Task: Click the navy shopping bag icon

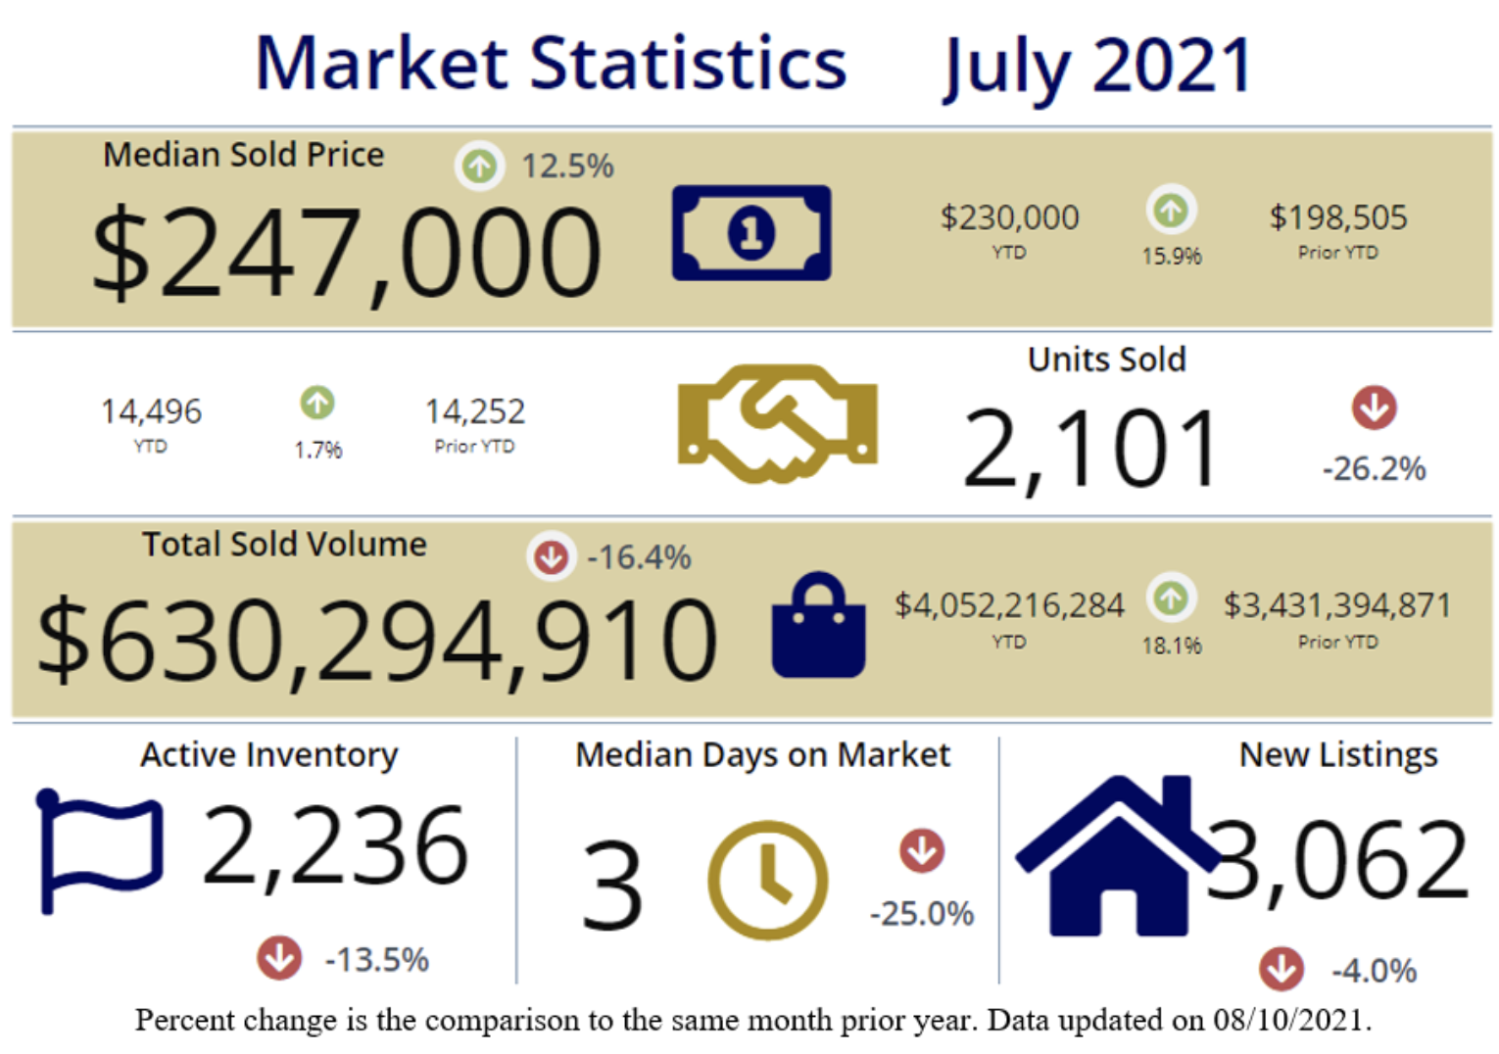Action: pos(818,626)
